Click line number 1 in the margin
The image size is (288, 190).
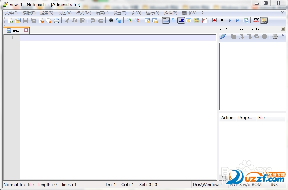12,38
